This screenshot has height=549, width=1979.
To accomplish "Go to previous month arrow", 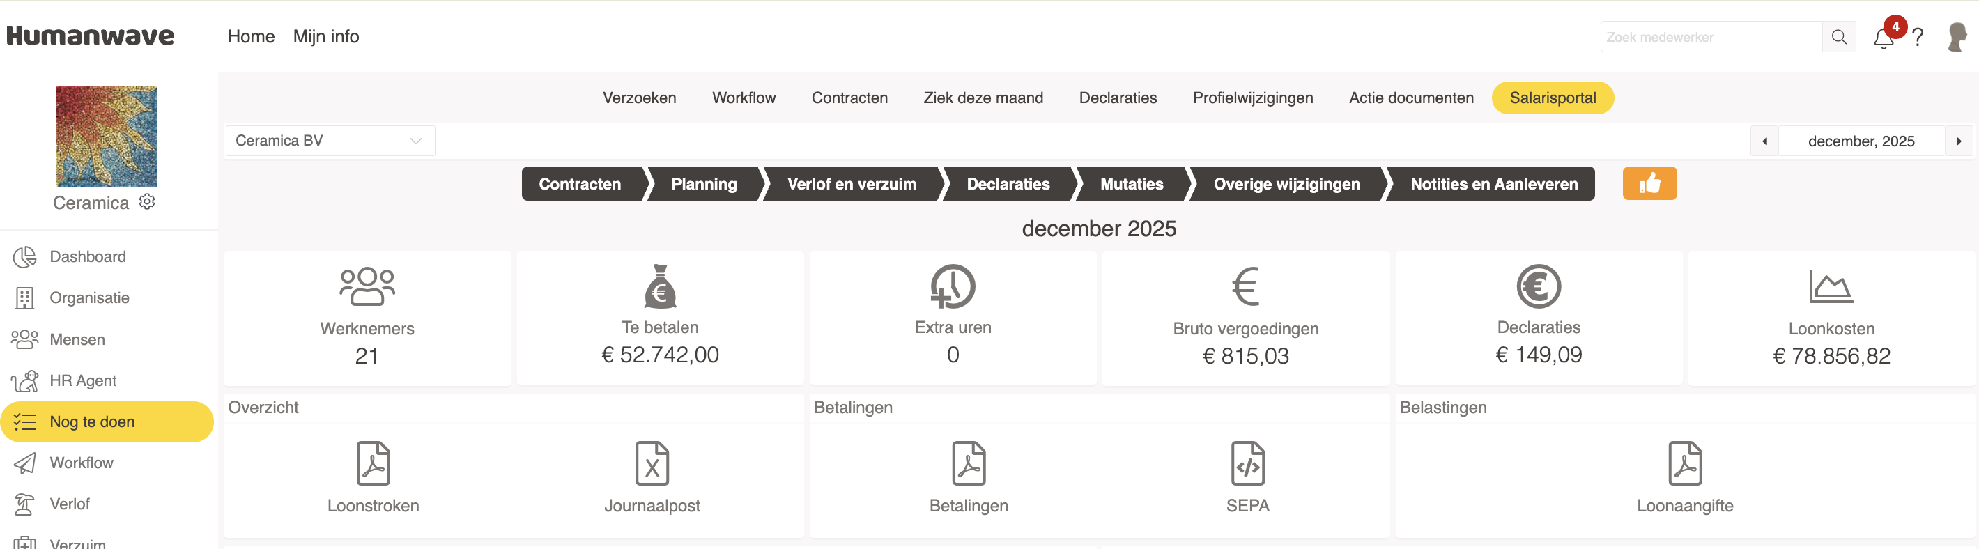I will pyautogui.click(x=1764, y=141).
